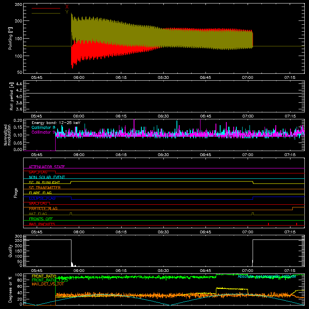Click the A4Z_FLAG pulse before 06:00
Viewport: 309px width, 309px height.
coord(71,214)
